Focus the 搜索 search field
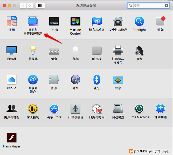Screen dimensions: 173x155 [x=148, y=5]
